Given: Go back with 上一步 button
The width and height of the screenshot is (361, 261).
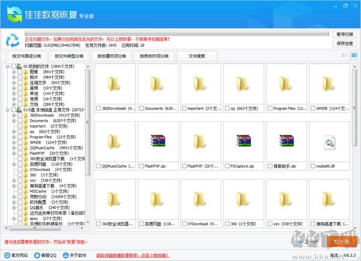Looking at the screenshot, I should (x=309, y=242).
